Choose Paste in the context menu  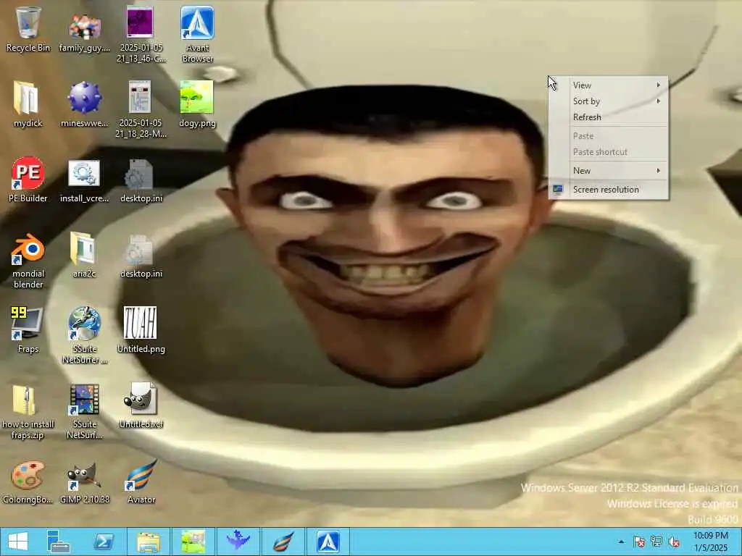(609, 135)
